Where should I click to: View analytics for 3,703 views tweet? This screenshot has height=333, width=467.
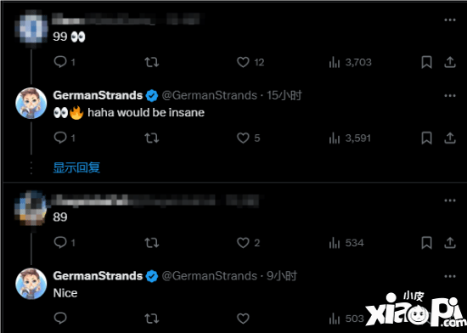tap(350, 62)
